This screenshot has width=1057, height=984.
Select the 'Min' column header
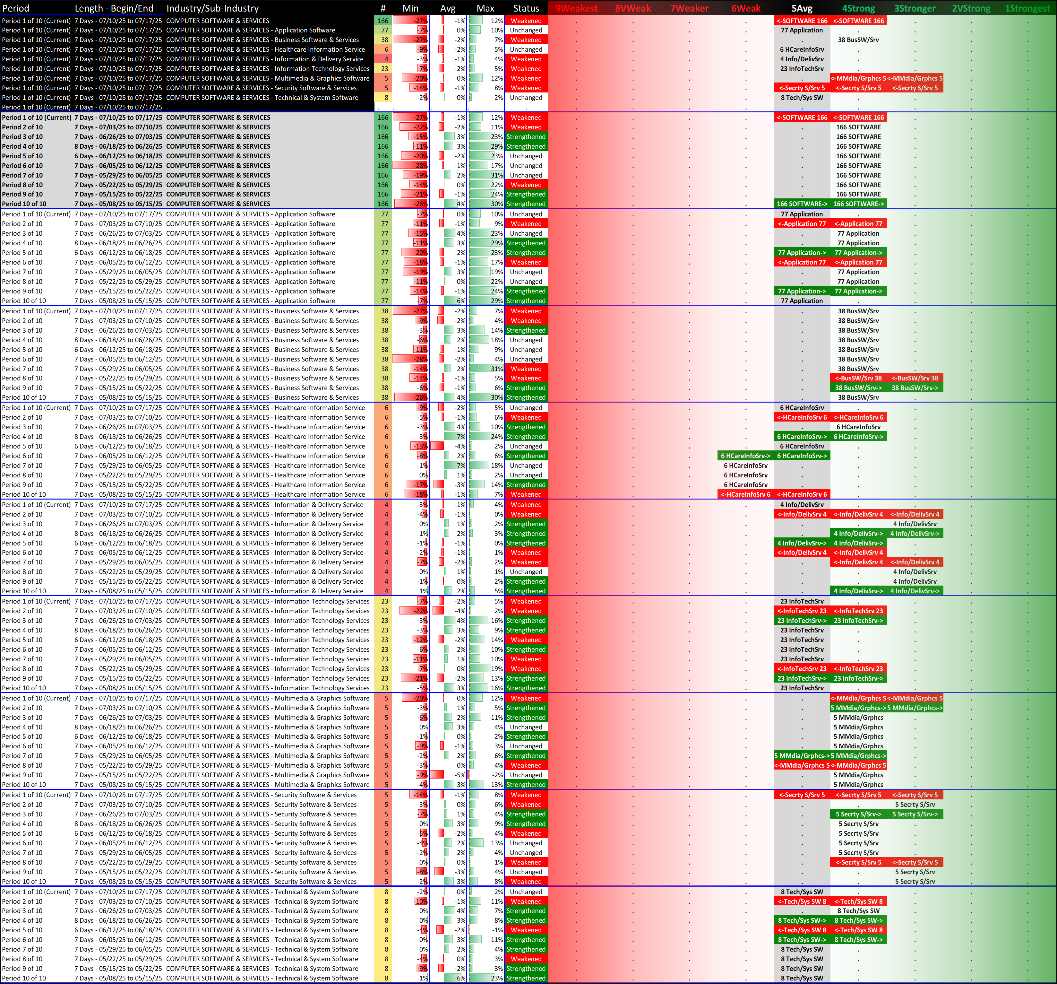pos(410,8)
